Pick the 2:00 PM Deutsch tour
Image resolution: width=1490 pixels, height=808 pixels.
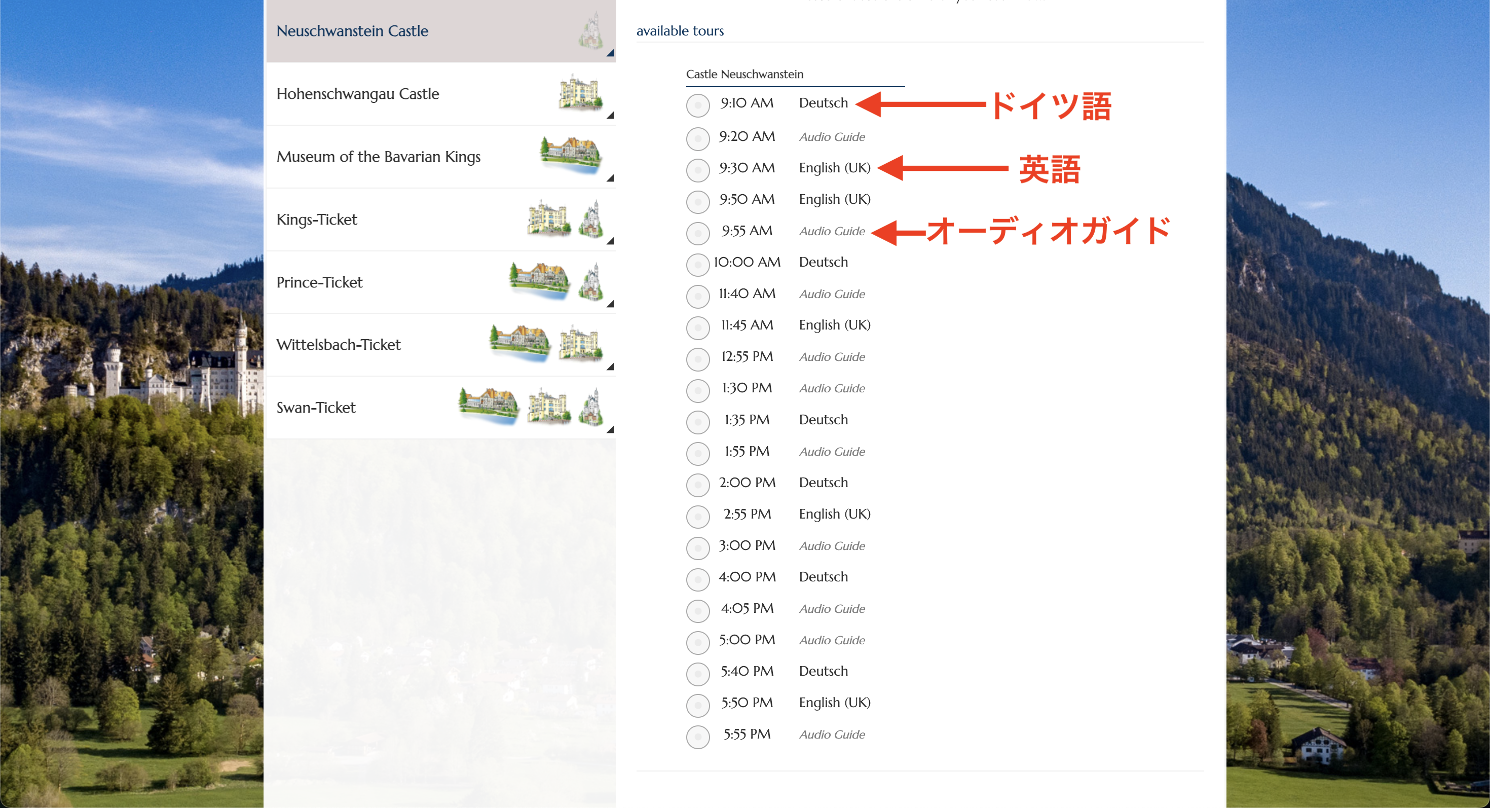(x=698, y=485)
